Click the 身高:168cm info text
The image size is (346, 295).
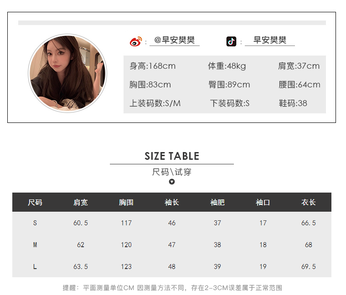coord(152,66)
